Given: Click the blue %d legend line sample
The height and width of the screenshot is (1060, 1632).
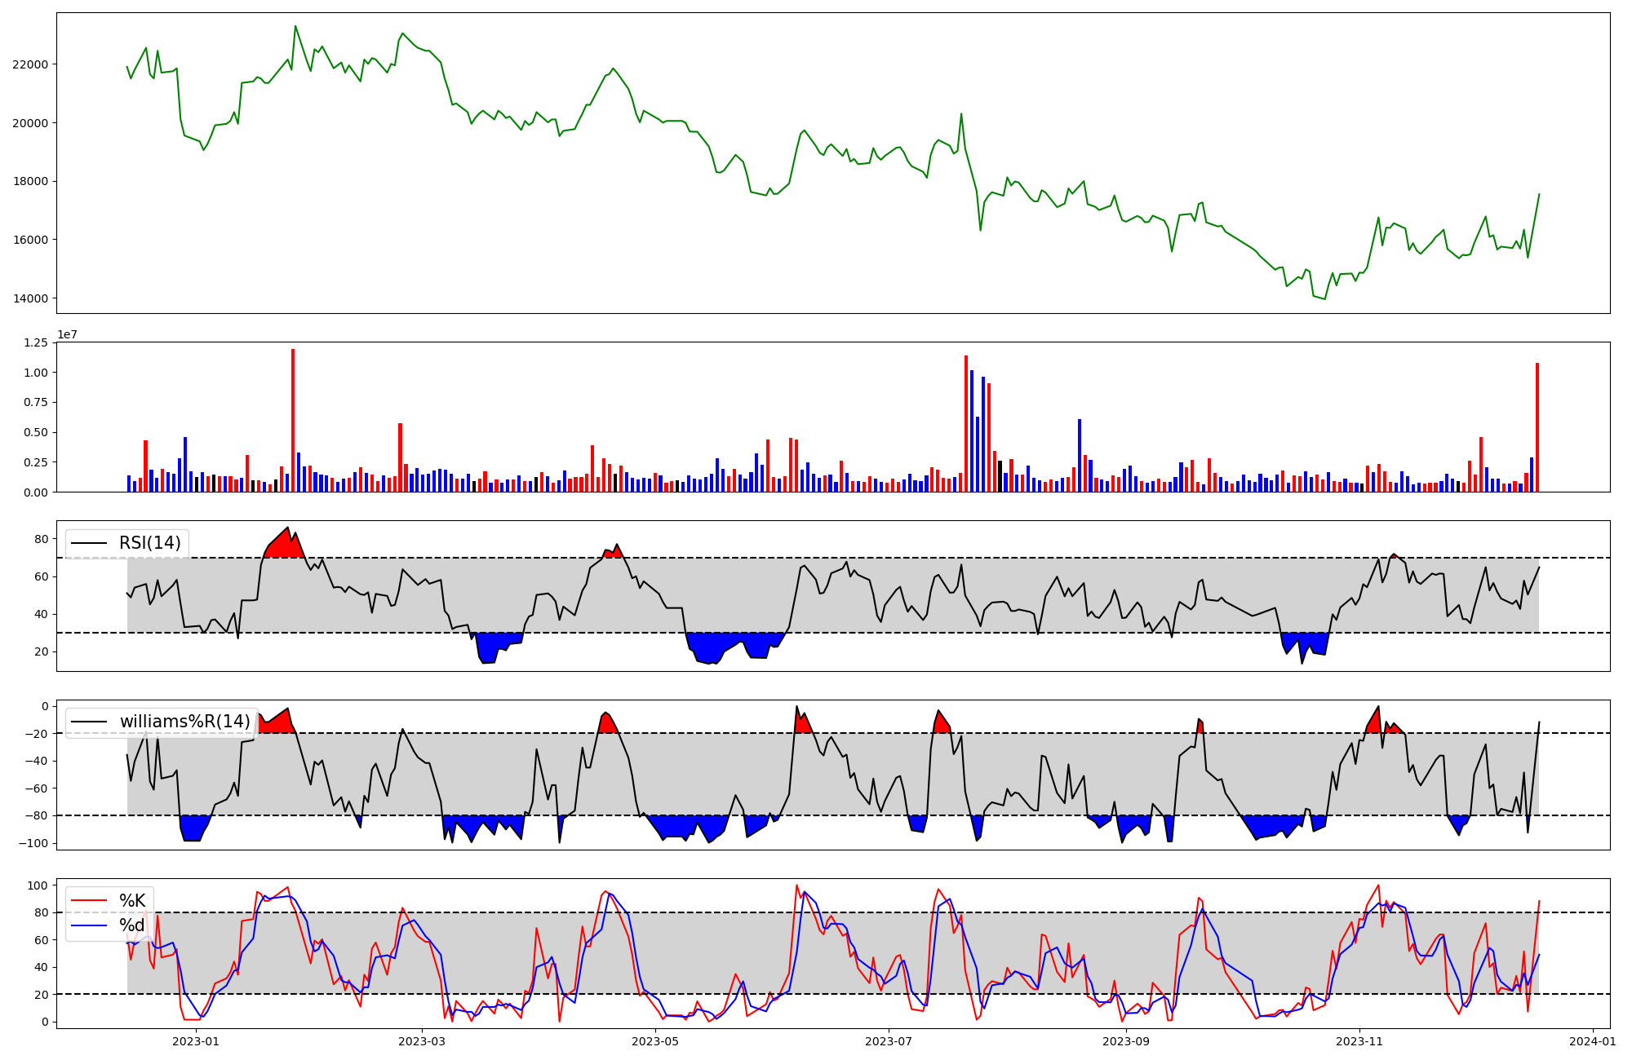Looking at the screenshot, I should 89,925.
